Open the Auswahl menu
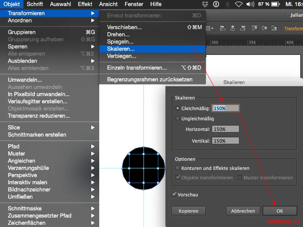Image resolution: width=303 pixels, height=227 pixels. coord(61,4)
